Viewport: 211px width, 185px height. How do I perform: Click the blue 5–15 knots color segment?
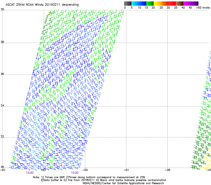(139, 3)
